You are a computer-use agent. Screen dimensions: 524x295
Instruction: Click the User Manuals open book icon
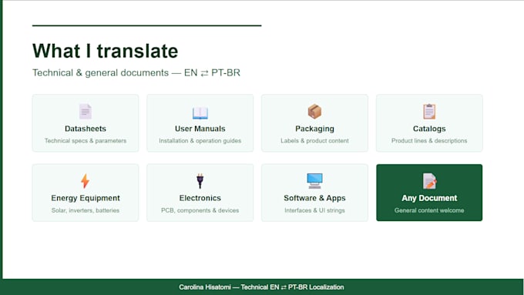200,113
